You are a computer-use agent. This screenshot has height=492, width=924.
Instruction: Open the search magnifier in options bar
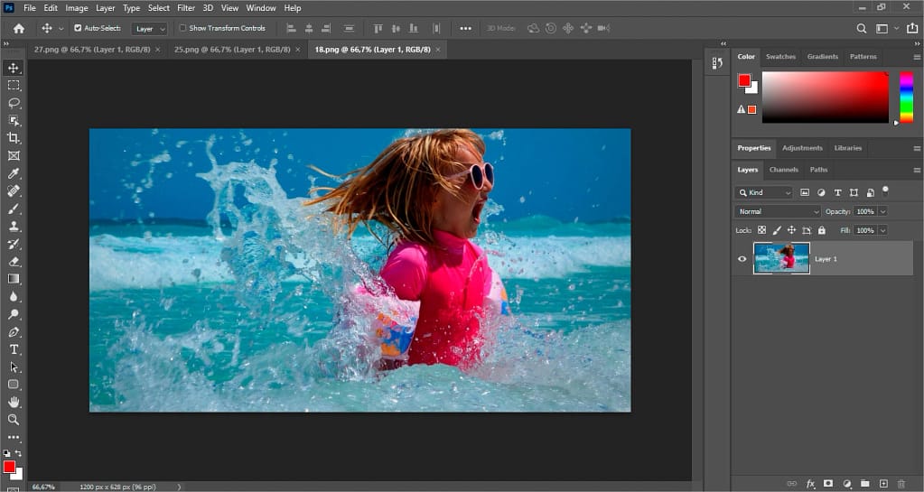(862, 28)
